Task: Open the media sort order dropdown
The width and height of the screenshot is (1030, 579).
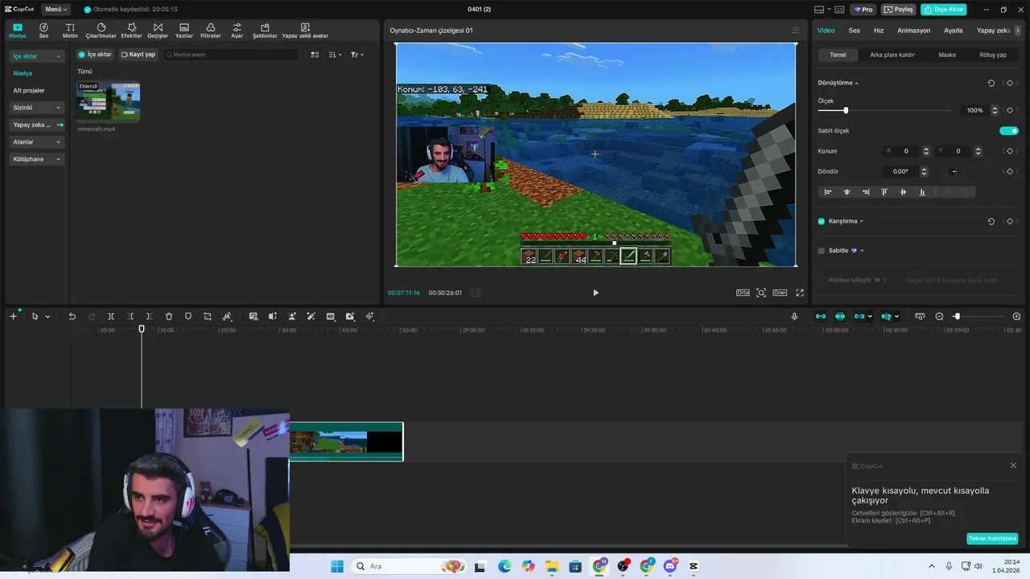Action: point(336,55)
